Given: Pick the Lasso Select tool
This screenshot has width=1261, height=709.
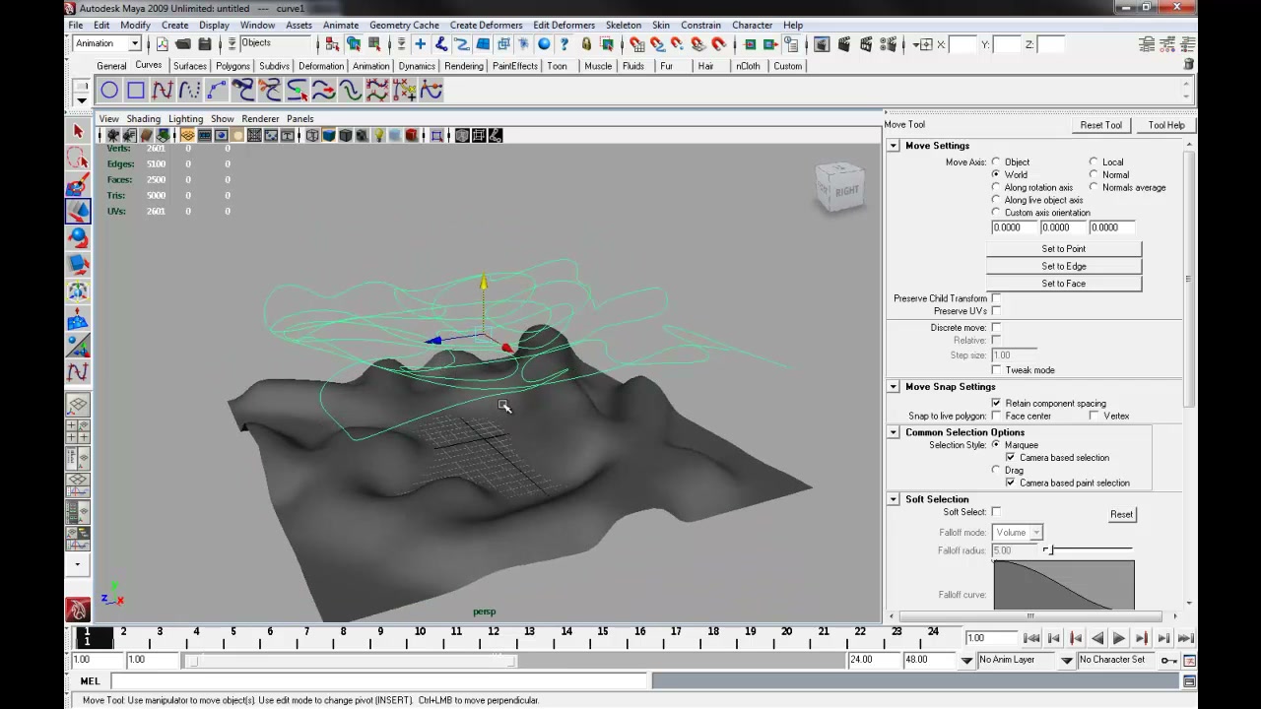Looking at the screenshot, I should [78, 158].
